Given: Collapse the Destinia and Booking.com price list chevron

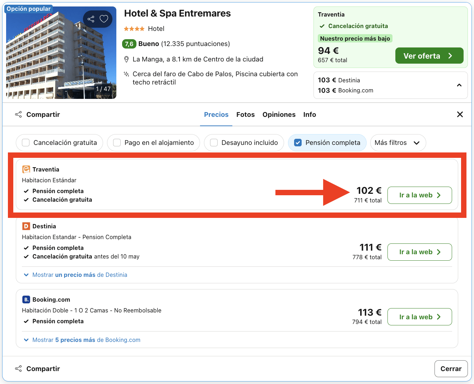Looking at the screenshot, I should coord(459,85).
